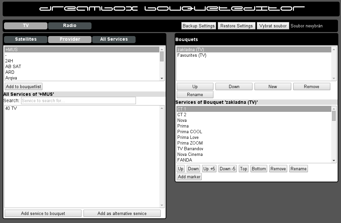Viewport: 341px width, 223px height.
Task: Select the 40 TV service
Action: pos(82,108)
